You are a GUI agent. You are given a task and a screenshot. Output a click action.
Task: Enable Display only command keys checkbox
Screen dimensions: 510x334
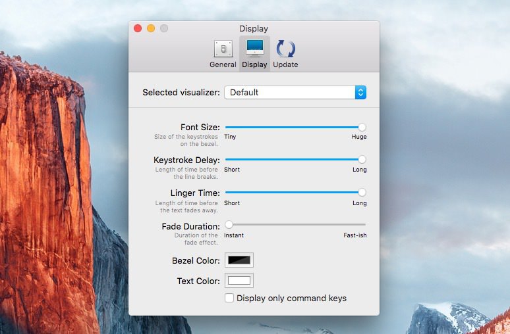pyautogui.click(x=229, y=298)
